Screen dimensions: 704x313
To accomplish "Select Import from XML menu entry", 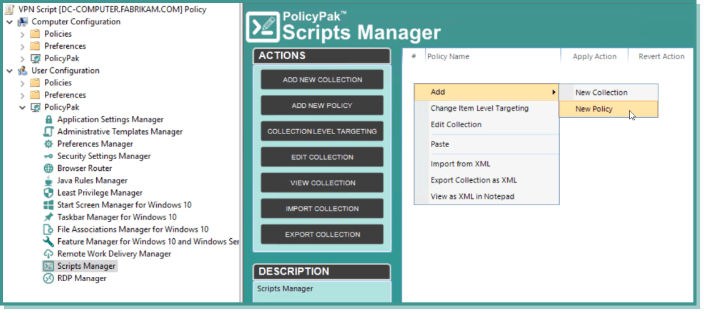I will tap(486, 164).
